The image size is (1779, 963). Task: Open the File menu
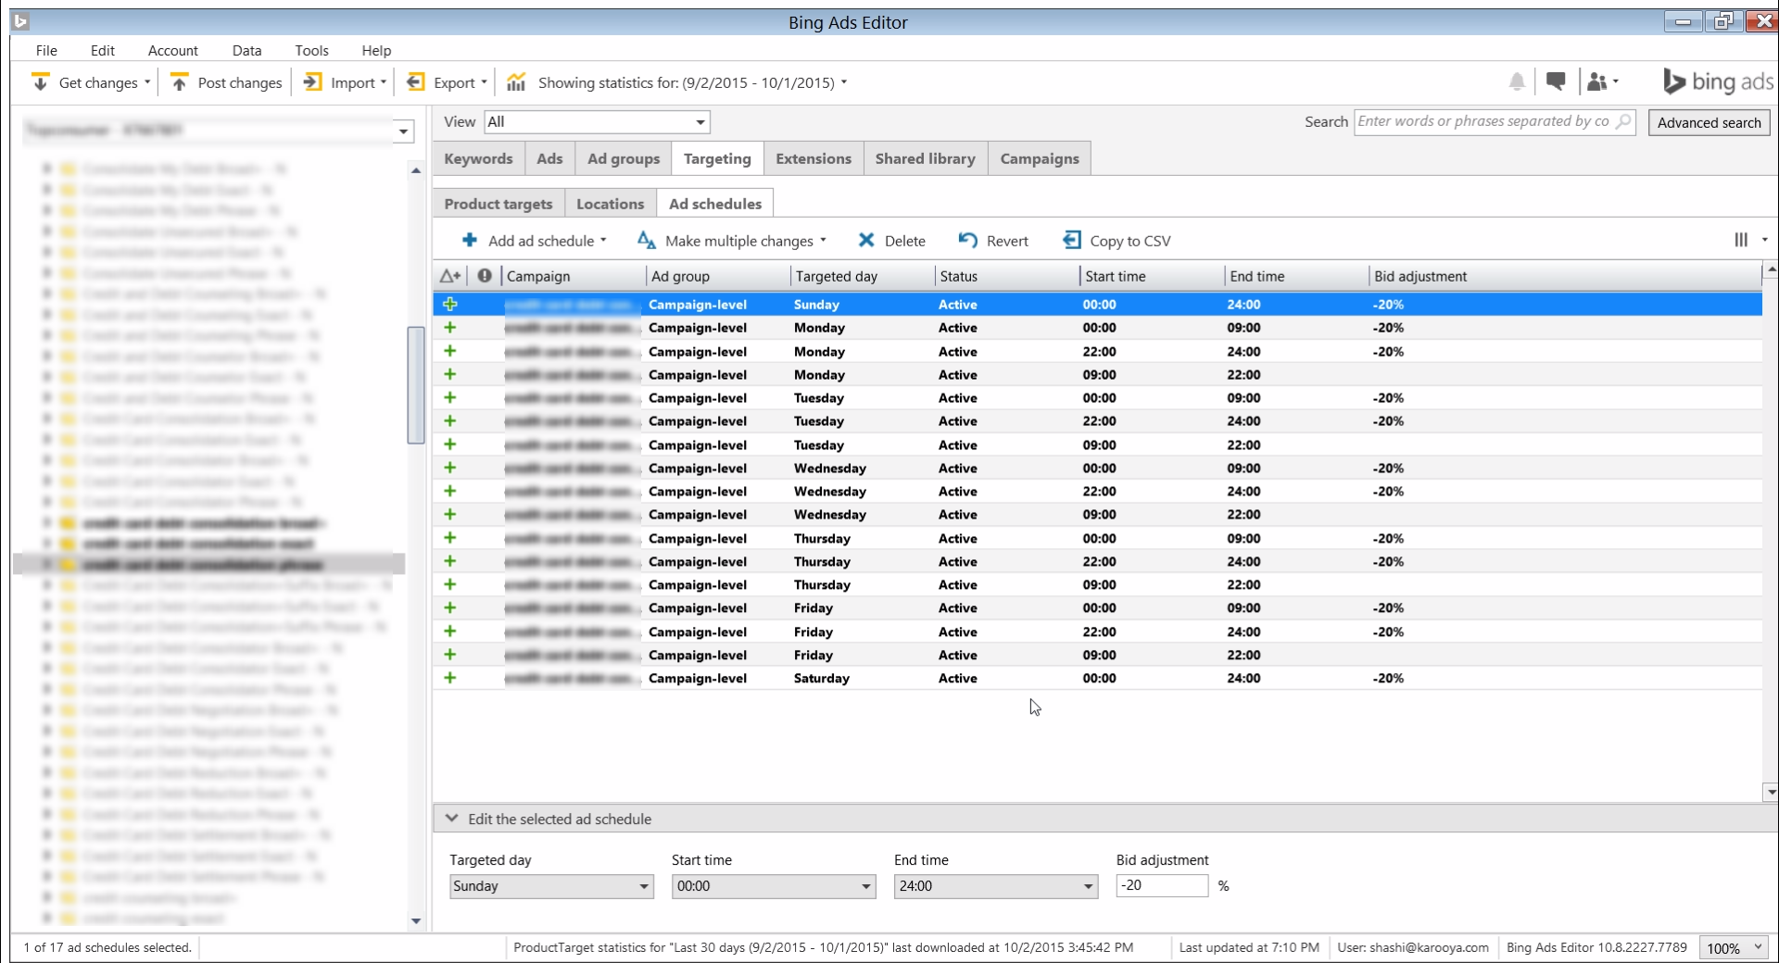point(46,50)
